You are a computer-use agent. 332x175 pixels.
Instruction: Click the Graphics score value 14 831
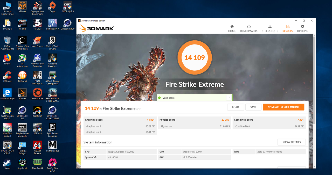click(x=150, y=120)
